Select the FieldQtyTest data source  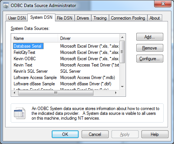24,52
